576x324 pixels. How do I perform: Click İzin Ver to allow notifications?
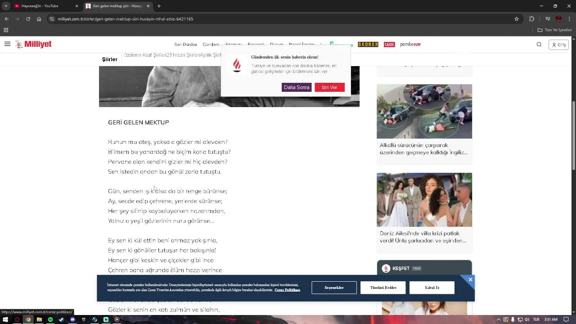(329, 87)
